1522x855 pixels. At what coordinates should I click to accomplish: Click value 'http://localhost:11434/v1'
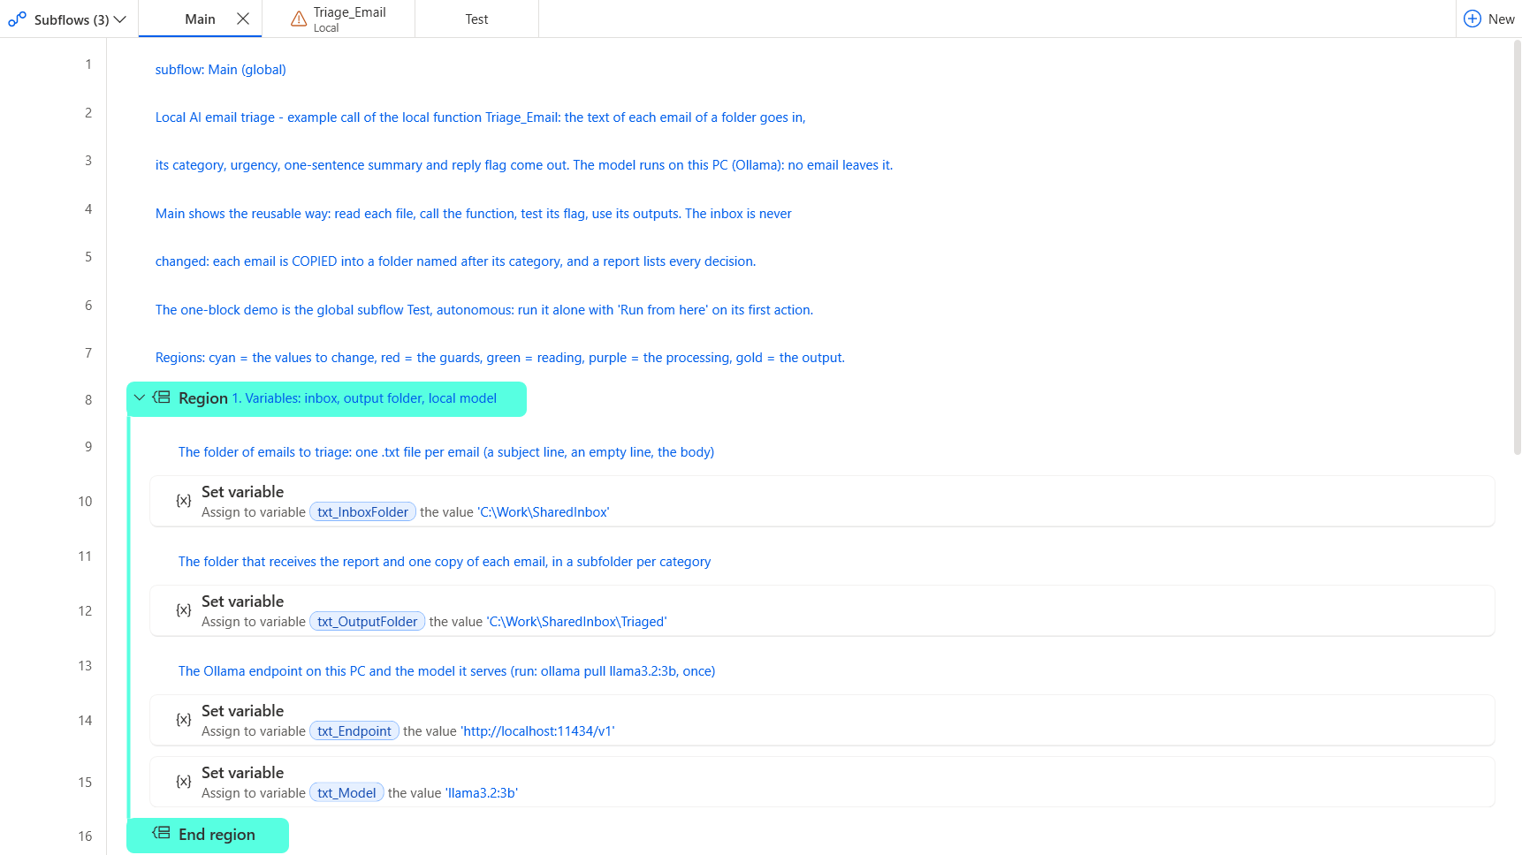[x=537, y=731]
